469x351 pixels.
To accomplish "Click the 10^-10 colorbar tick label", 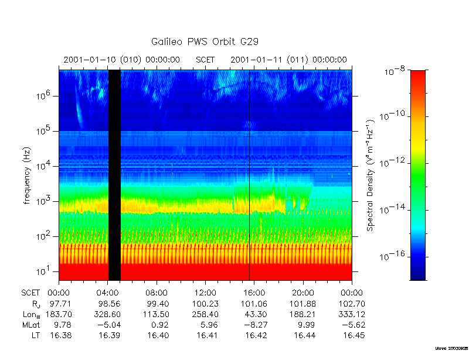I will [x=392, y=115].
